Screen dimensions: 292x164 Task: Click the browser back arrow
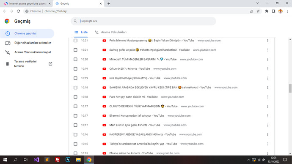click(x=5, y=11)
